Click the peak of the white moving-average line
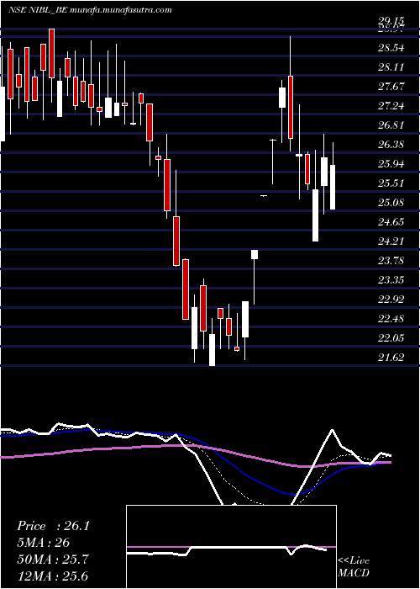The width and height of the screenshot is (420, 589). coord(332,430)
